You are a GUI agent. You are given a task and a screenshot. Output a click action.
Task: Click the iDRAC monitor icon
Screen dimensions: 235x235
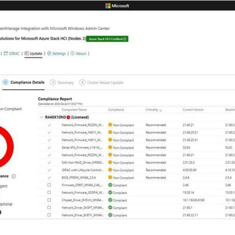[x=6, y=53]
